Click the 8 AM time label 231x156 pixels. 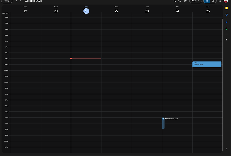(x=6, y=59)
